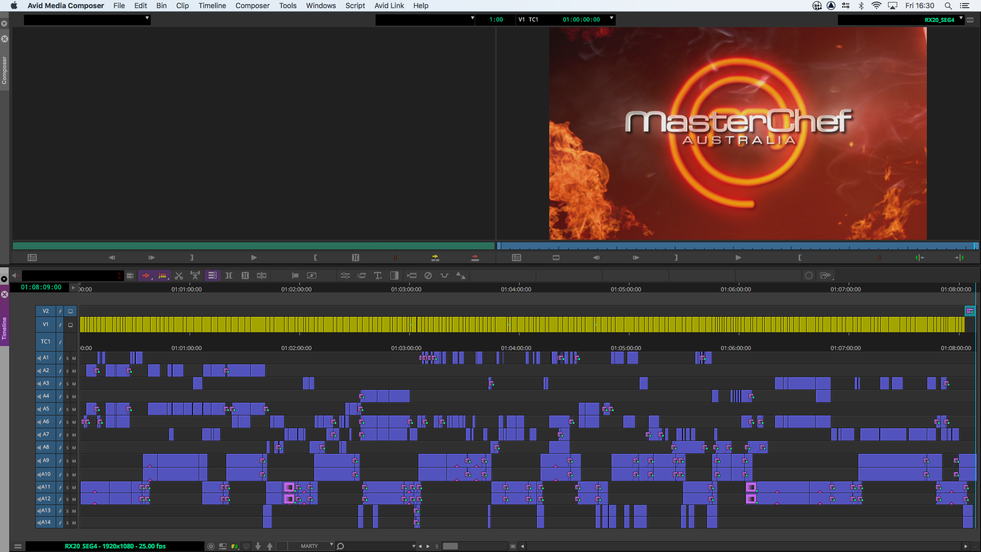
Task: Select the A9 track selector
Action: pos(45,461)
